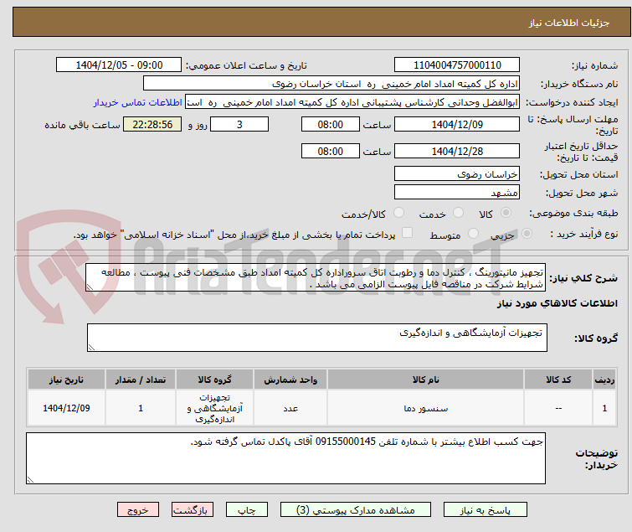
Task: Click the delivery province 'خراسان رضوی' field
Action: 457,173
